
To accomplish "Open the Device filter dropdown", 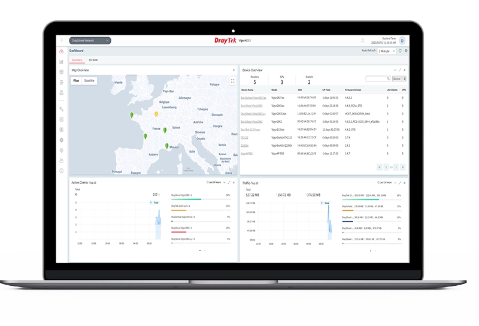I will (x=399, y=79).
